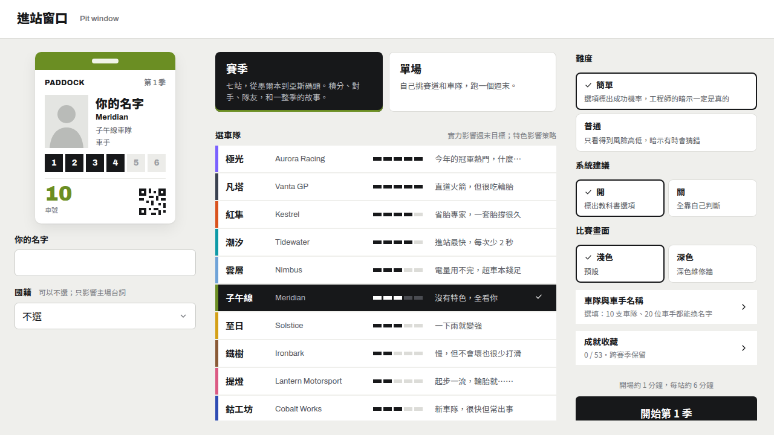Switch to 賽季 mode tab
774x435 pixels.
click(x=299, y=82)
